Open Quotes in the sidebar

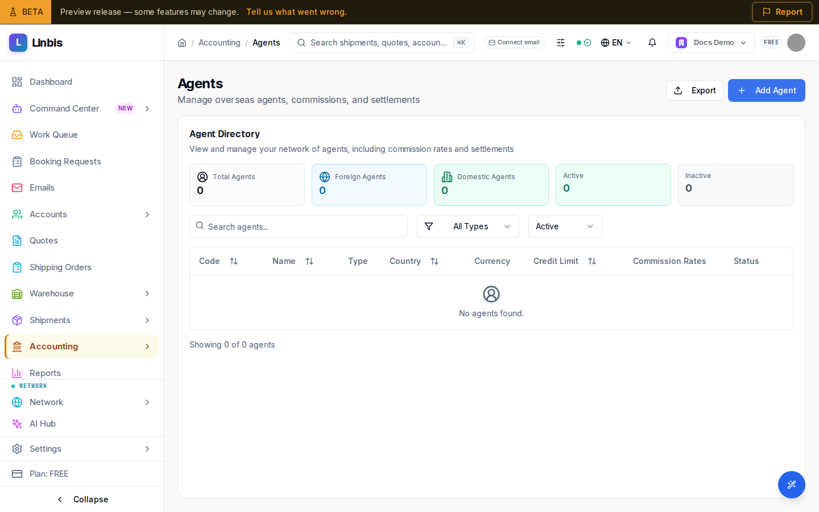coord(81,241)
